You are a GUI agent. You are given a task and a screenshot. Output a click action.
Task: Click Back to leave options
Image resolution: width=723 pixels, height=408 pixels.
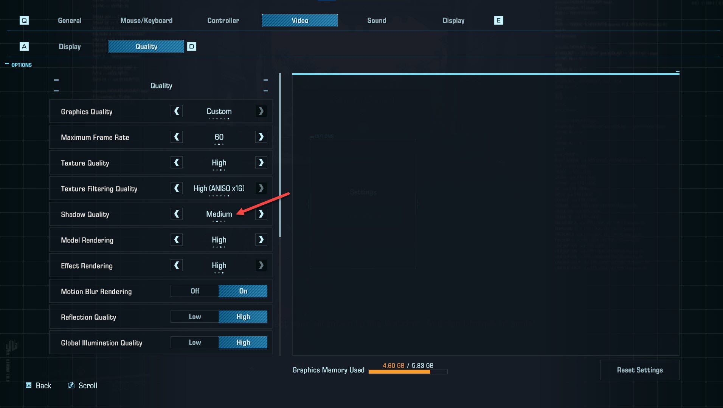(x=43, y=385)
